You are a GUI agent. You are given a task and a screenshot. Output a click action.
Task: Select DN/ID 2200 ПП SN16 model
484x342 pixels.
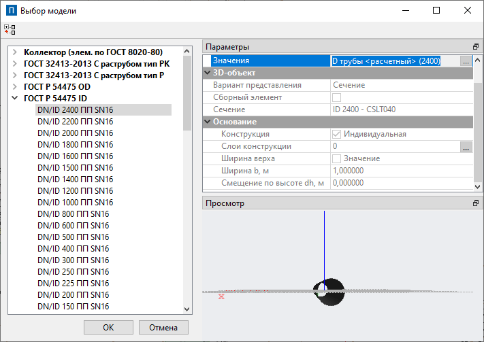(x=76, y=122)
